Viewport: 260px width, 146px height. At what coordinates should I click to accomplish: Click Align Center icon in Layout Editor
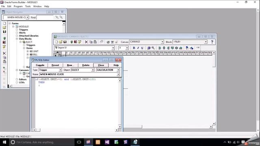[164, 48]
